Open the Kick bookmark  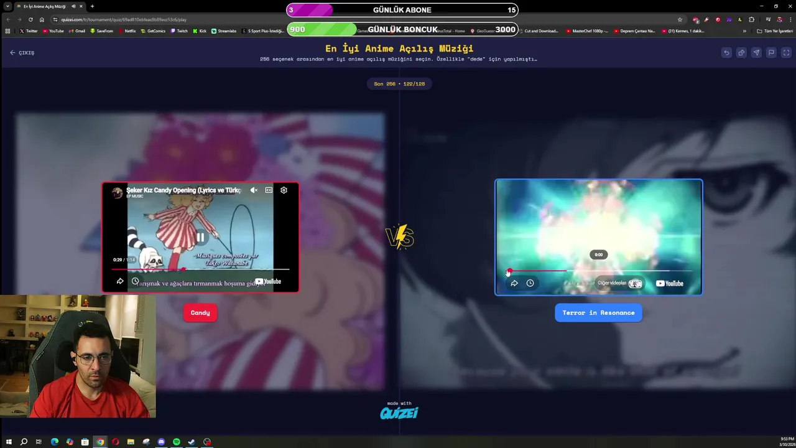click(x=200, y=30)
